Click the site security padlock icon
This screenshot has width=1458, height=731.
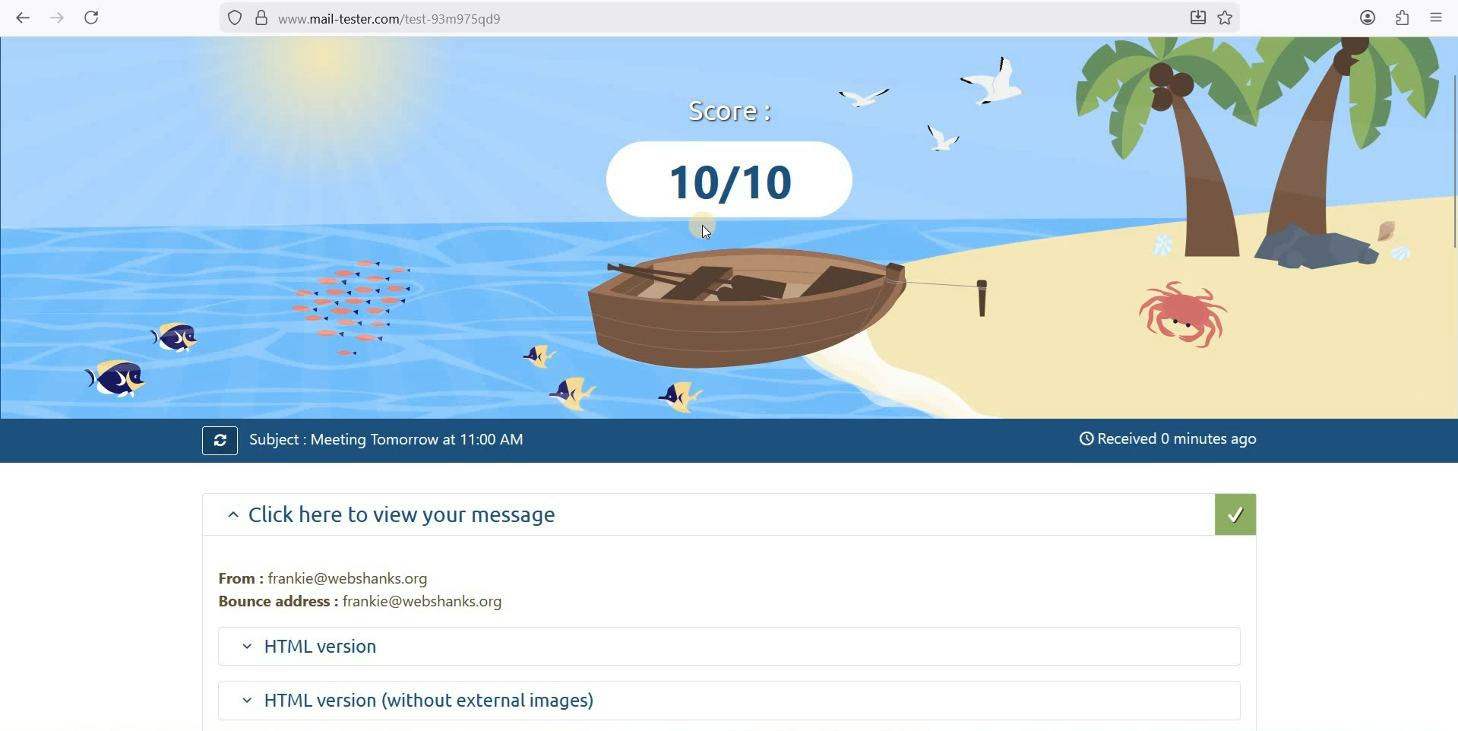[261, 18]
